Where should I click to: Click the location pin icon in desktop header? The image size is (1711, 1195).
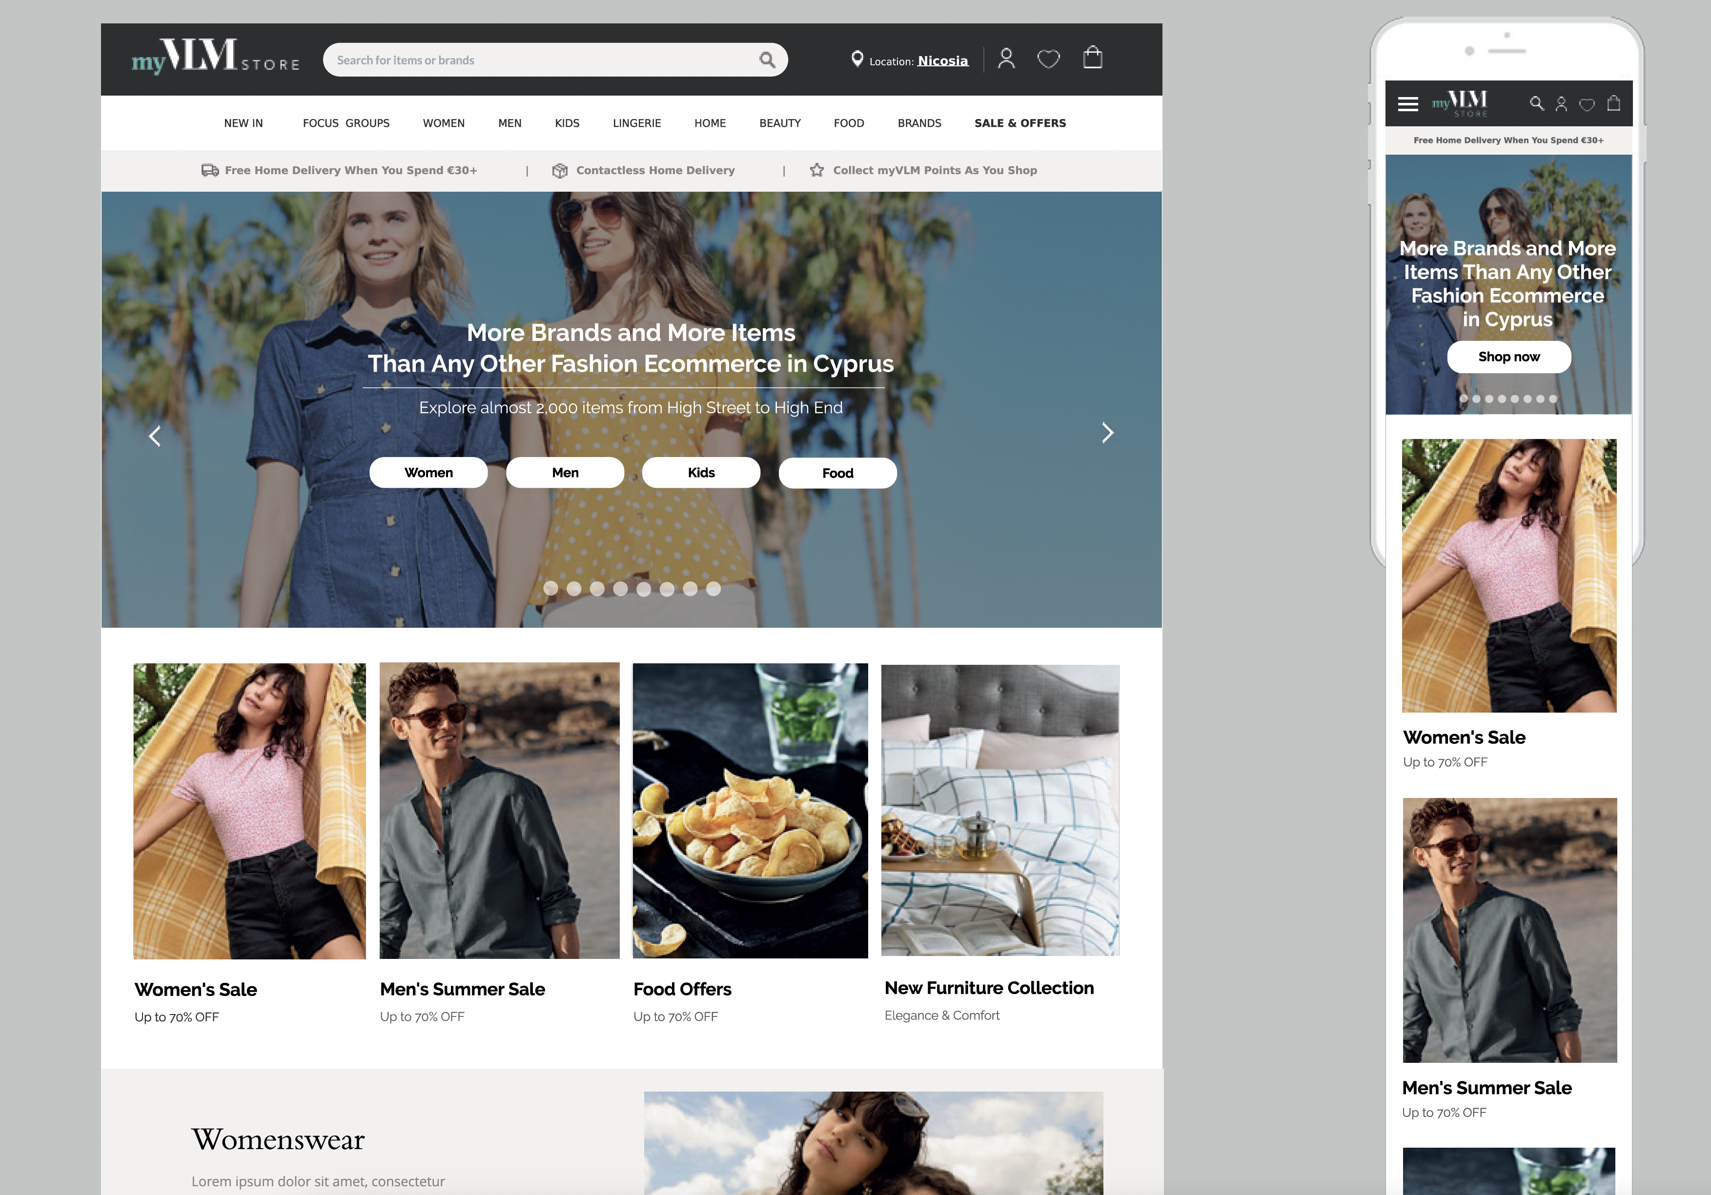click(857, 59)
